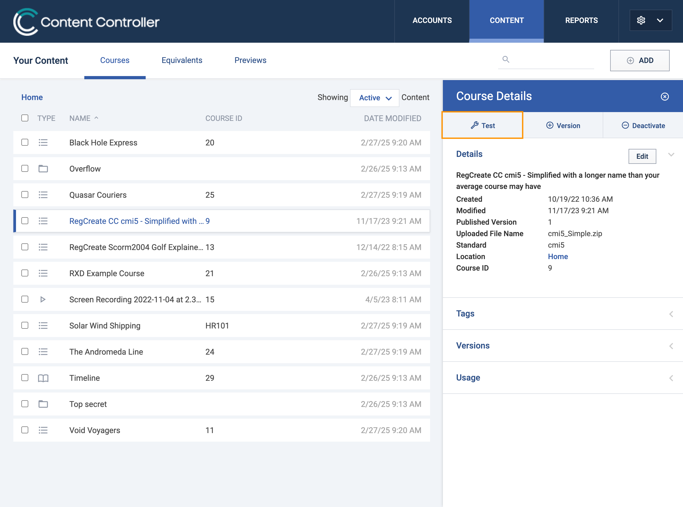Click the Overflow folder icon
Viewport: 683px width, 507px height.
43,168
